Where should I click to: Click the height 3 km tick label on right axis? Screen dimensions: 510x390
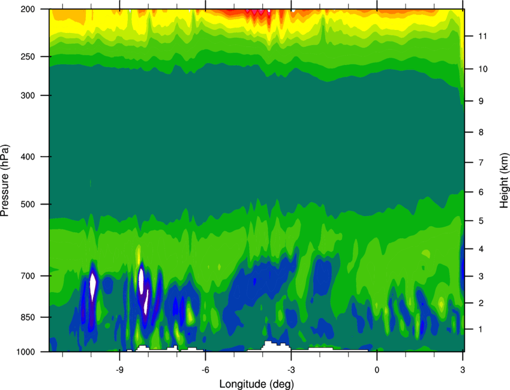[x=481, y=276]
